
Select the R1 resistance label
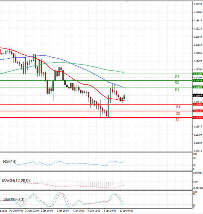point(177,90)
